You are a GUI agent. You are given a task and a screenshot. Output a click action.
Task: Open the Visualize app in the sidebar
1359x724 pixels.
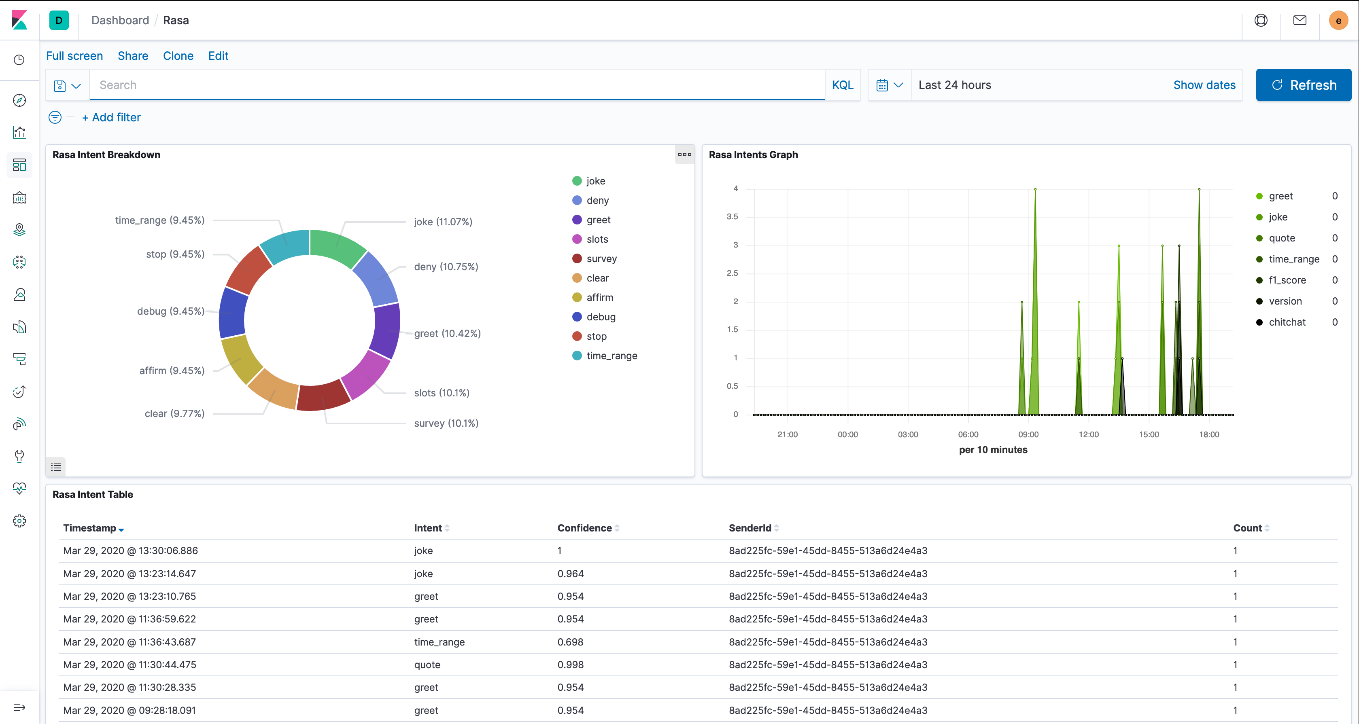(x=19, y=132)
